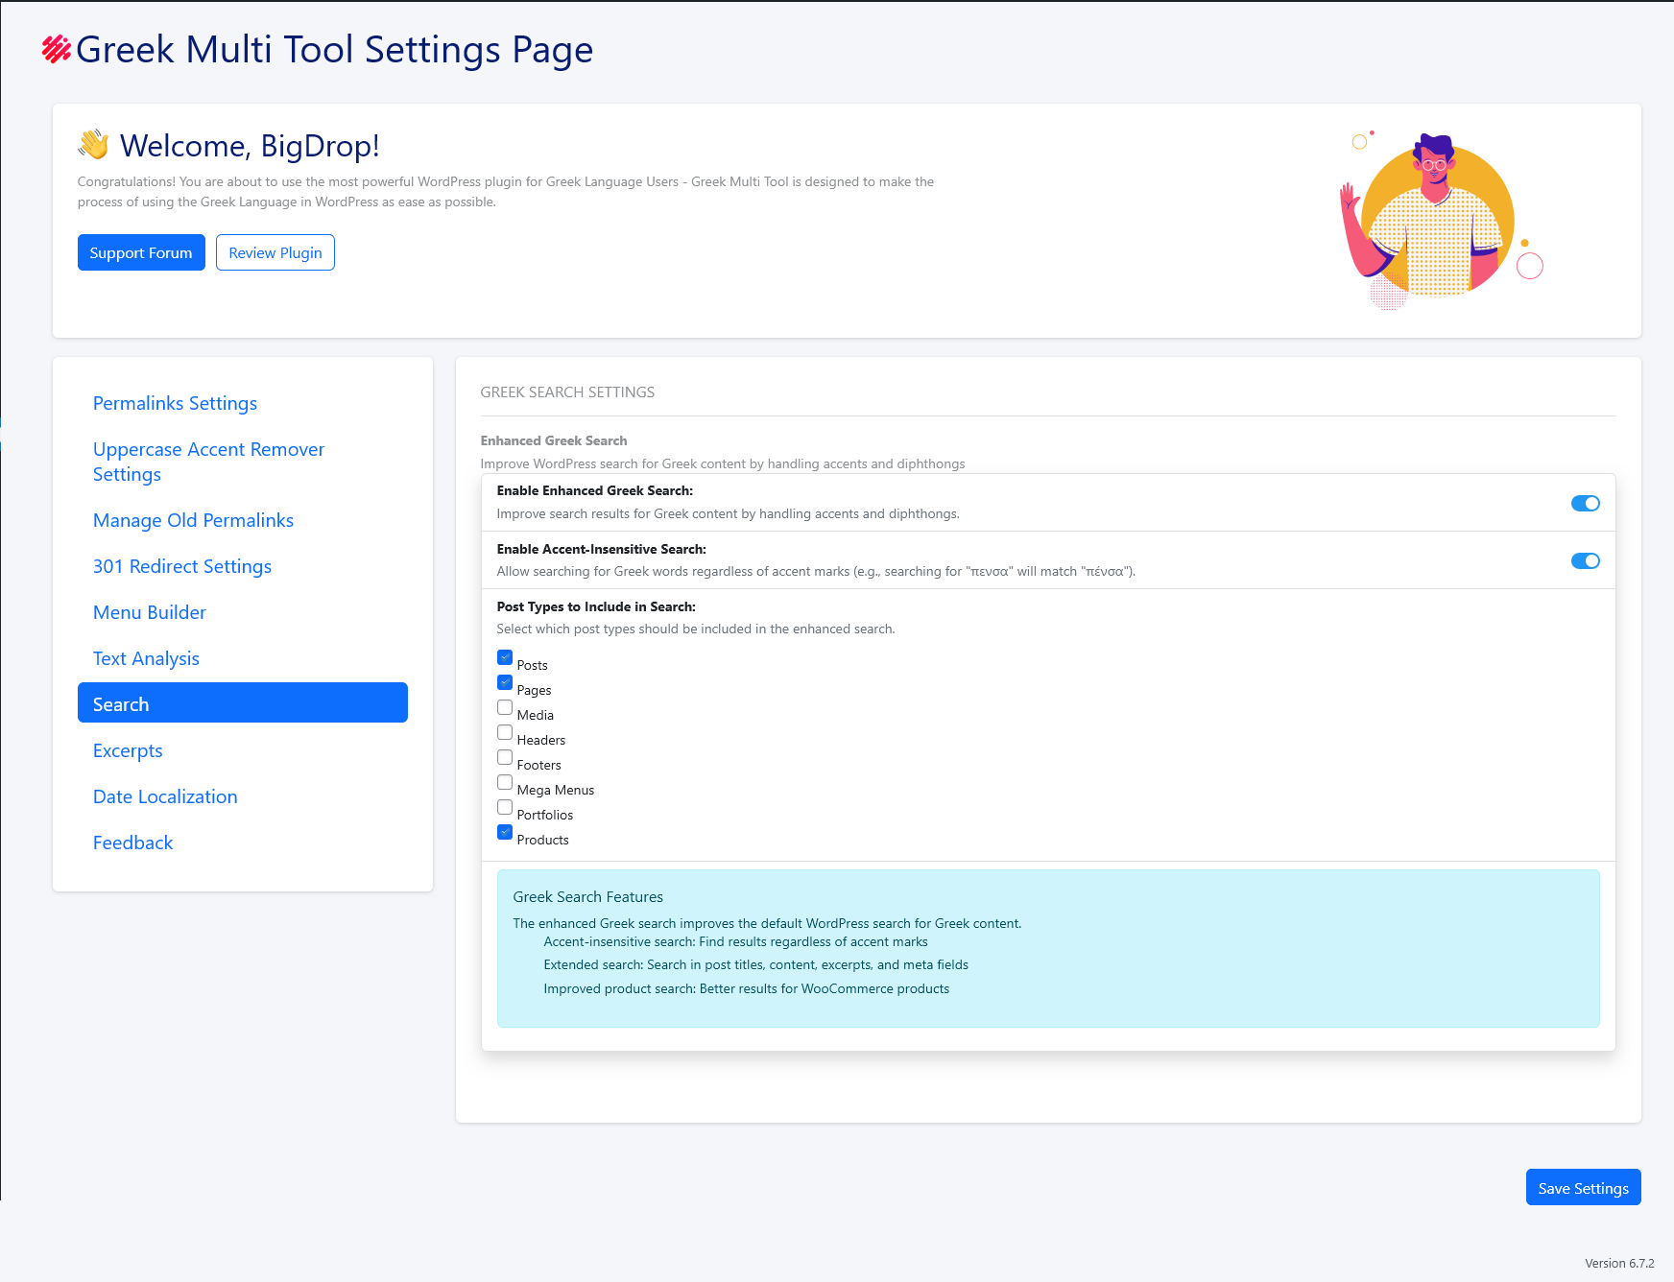This screenshot has width=1674, height=1282.
Task: Include Portfolios in search
Action: [504, 807]
